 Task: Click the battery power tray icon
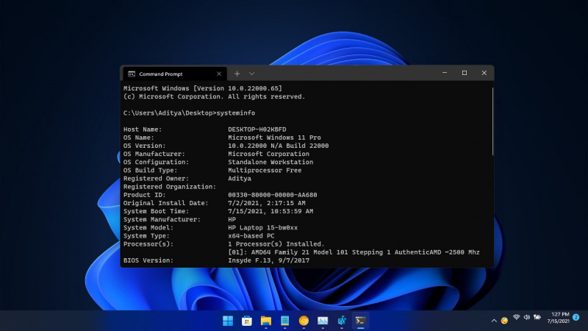537,318
